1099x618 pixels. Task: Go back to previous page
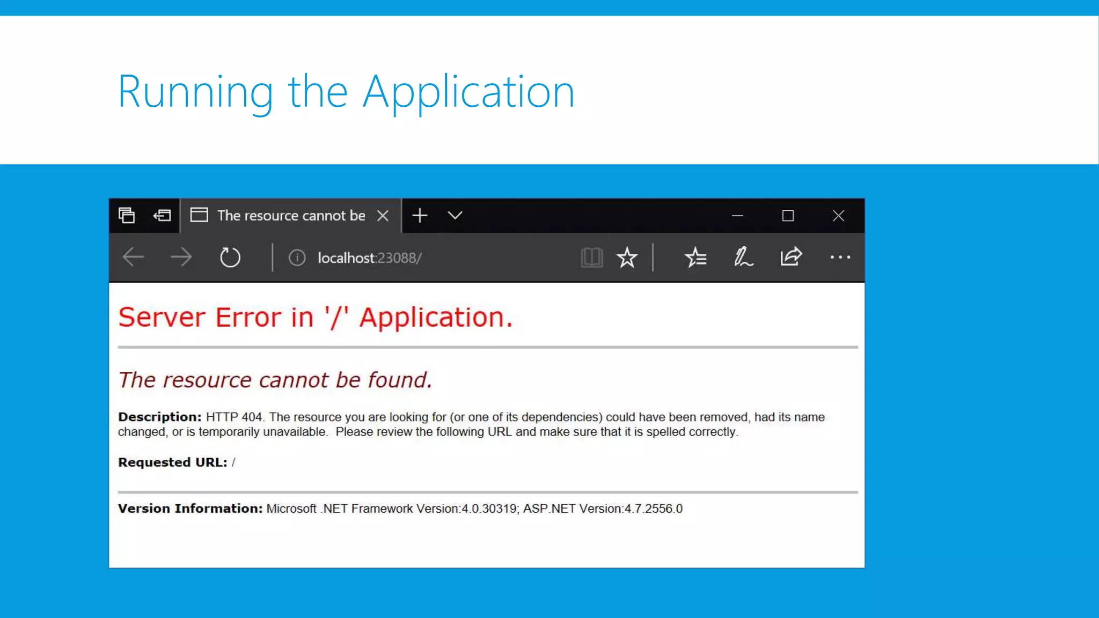click(133, 257)
